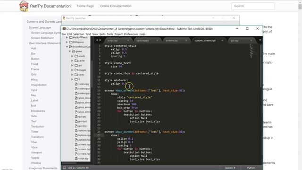
Task: Click the next-tab right arrow in Sublime Text
Action: [x=100, y=40]
